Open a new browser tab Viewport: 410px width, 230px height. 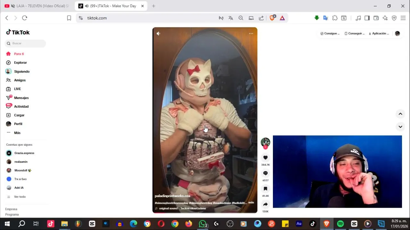point(153,6)
